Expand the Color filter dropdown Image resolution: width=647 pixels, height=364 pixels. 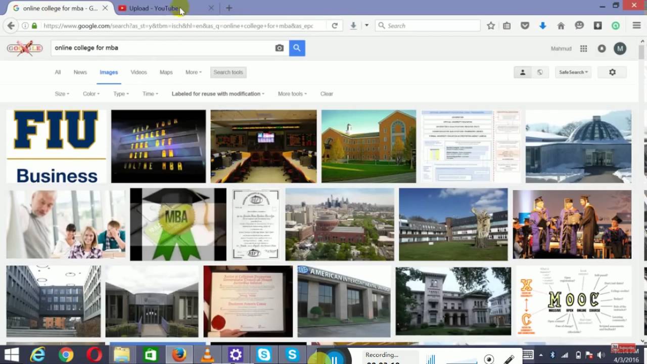pyautogui.click(x=91, y=94)
